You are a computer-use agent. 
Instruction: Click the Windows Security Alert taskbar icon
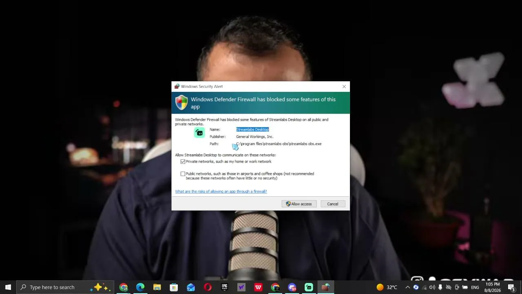tap(325, 287)
